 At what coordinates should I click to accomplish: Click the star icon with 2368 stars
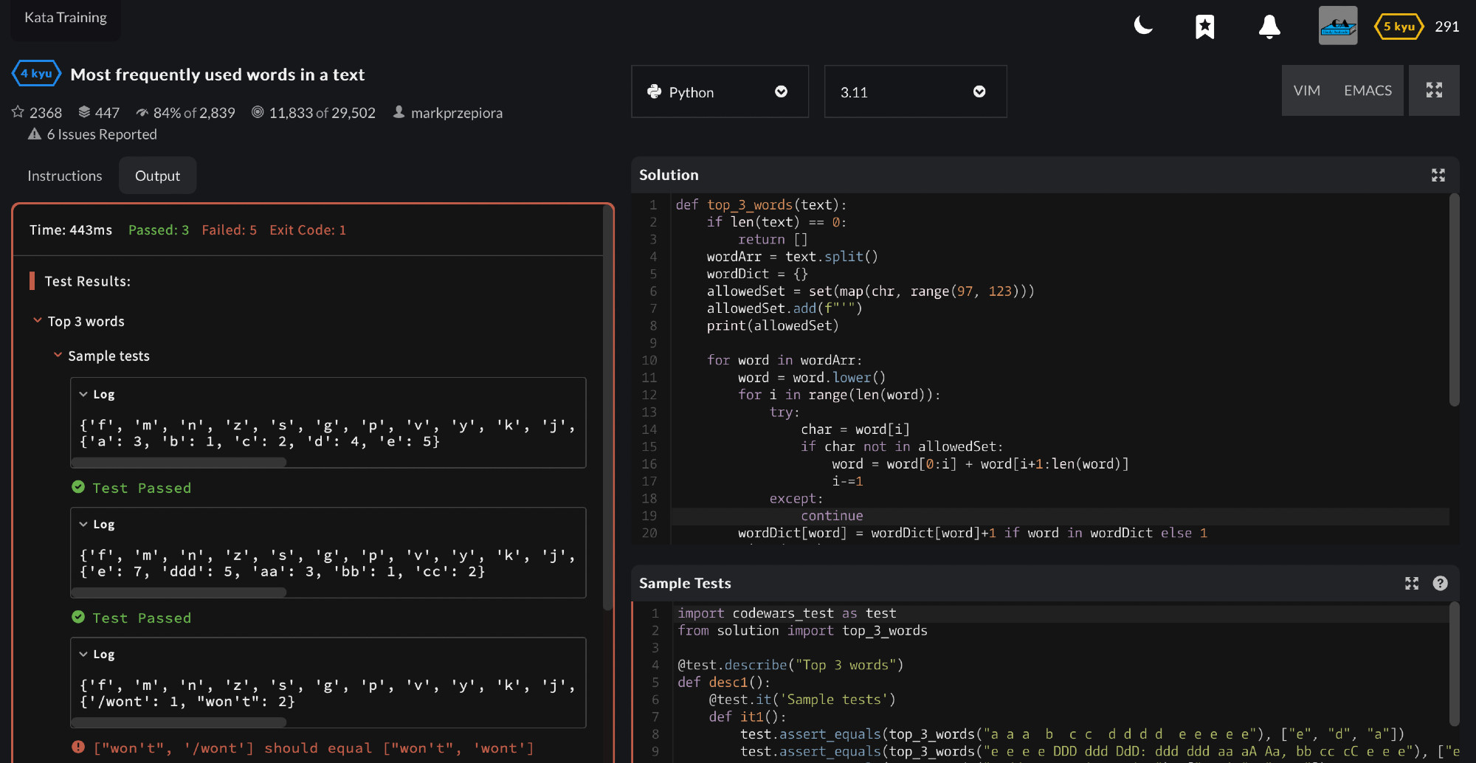tap(18, 112)
